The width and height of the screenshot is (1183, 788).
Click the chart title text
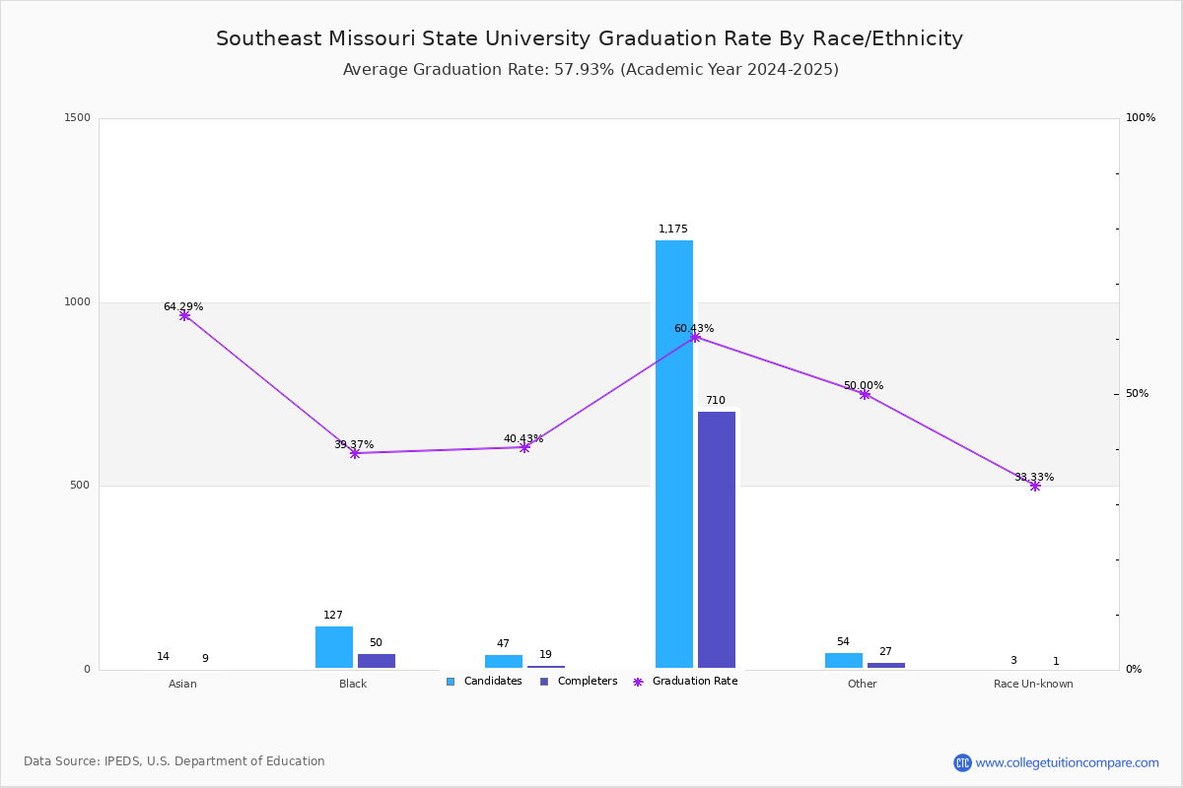tap(590, 38)
